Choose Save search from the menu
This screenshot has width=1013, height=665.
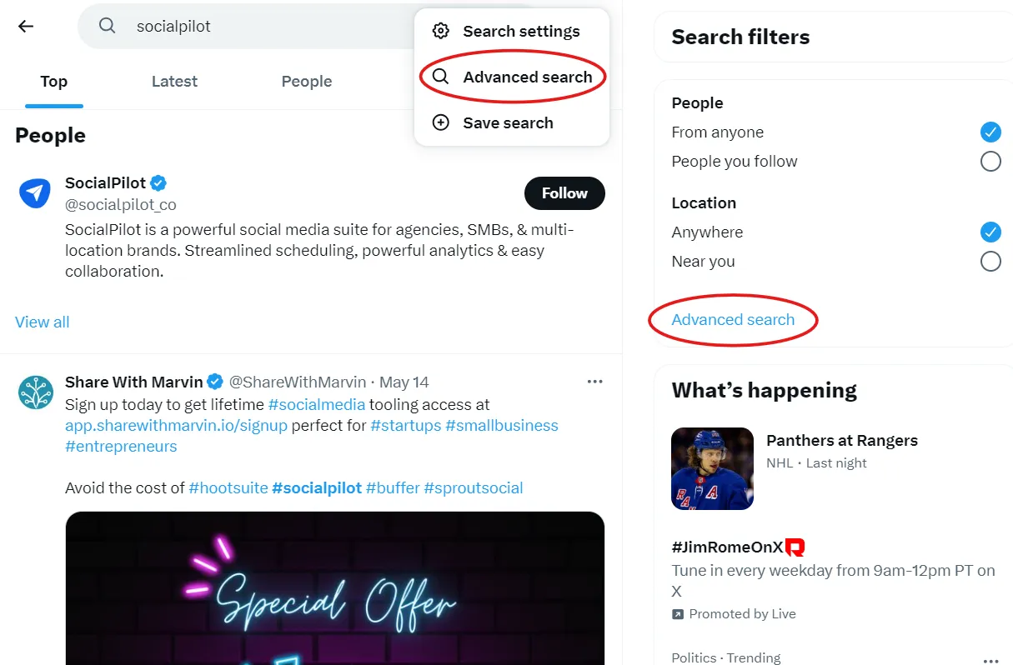[x=508, y=122]
